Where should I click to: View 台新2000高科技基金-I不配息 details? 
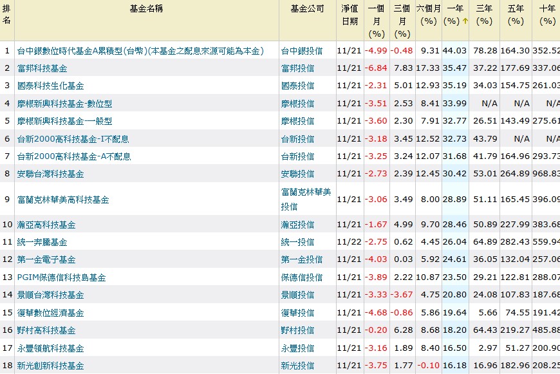(73, 138)
